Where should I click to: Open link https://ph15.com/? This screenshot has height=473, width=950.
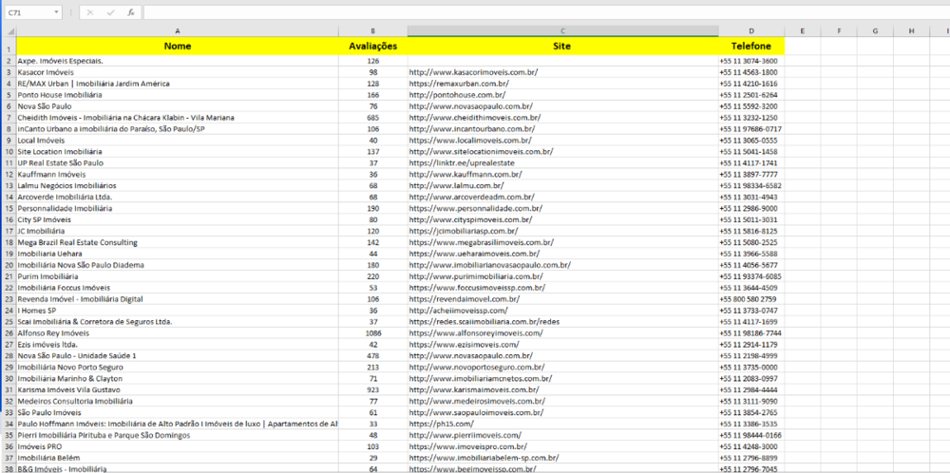442,424
